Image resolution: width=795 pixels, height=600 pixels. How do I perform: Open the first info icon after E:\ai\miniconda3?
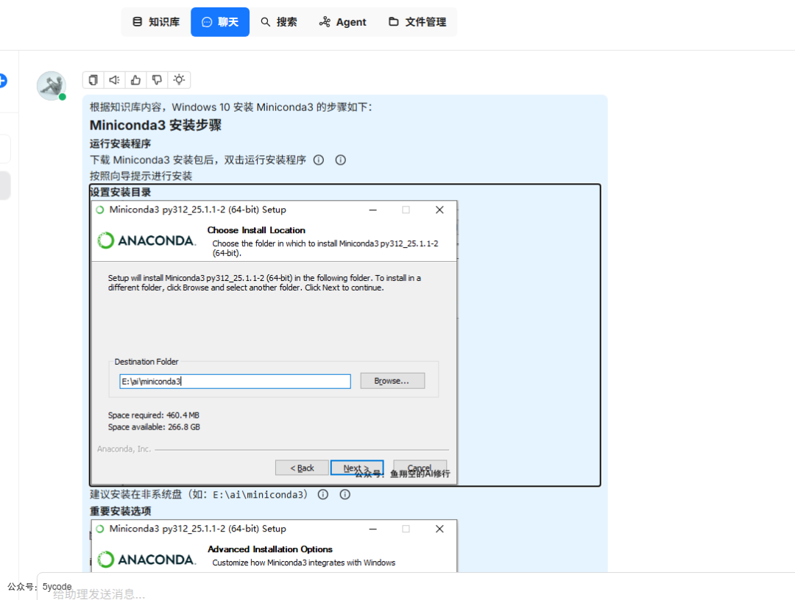pos(323,495)
